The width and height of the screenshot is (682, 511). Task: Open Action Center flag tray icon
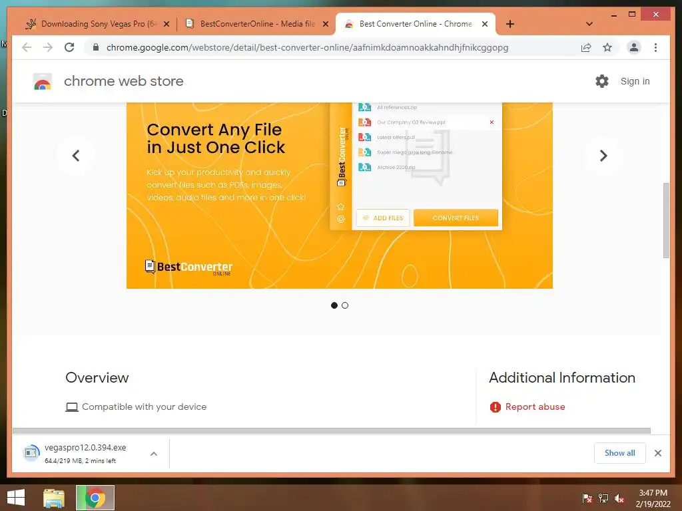(x=587, y=498)
